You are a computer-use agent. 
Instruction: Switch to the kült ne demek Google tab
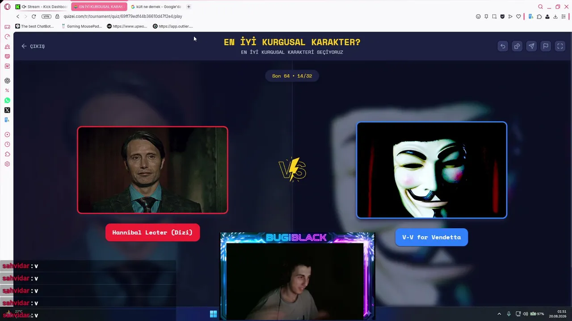click(x=156, y=7)
